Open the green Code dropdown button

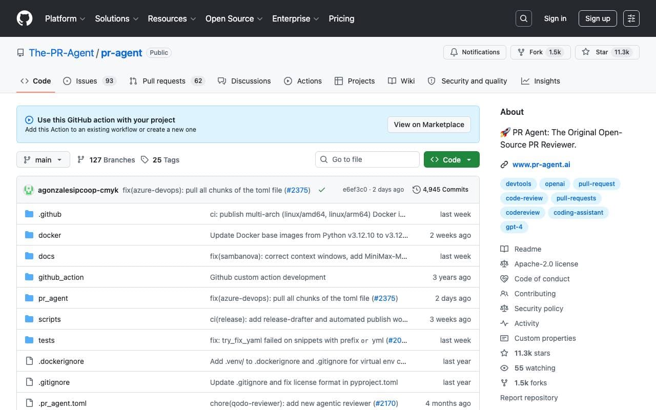pyautogui.click(x=452, y=160)
